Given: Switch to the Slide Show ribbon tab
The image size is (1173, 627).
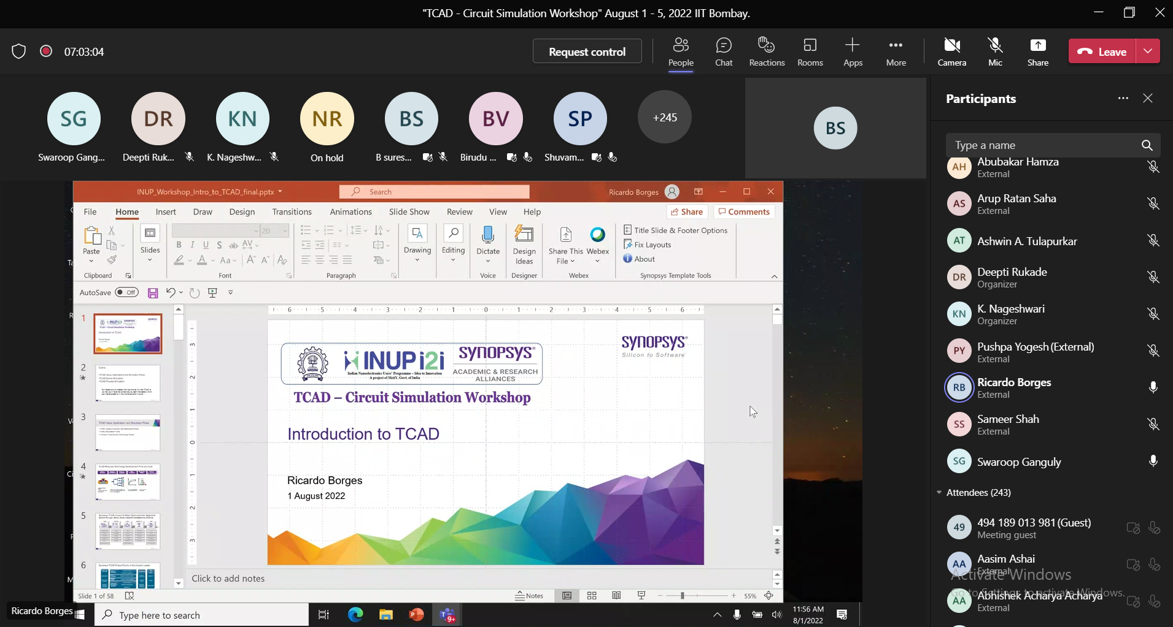Looking at the screenshot, I should (409, 211).
